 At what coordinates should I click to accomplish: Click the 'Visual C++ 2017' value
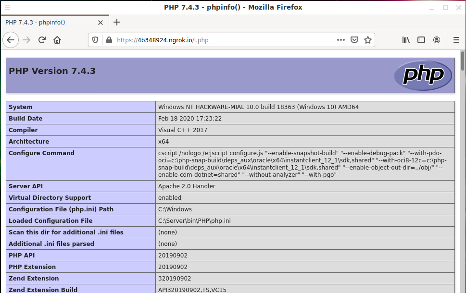183,130
